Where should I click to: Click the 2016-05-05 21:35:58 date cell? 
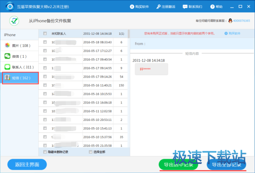pyautogui.click(x=97, y=145)
